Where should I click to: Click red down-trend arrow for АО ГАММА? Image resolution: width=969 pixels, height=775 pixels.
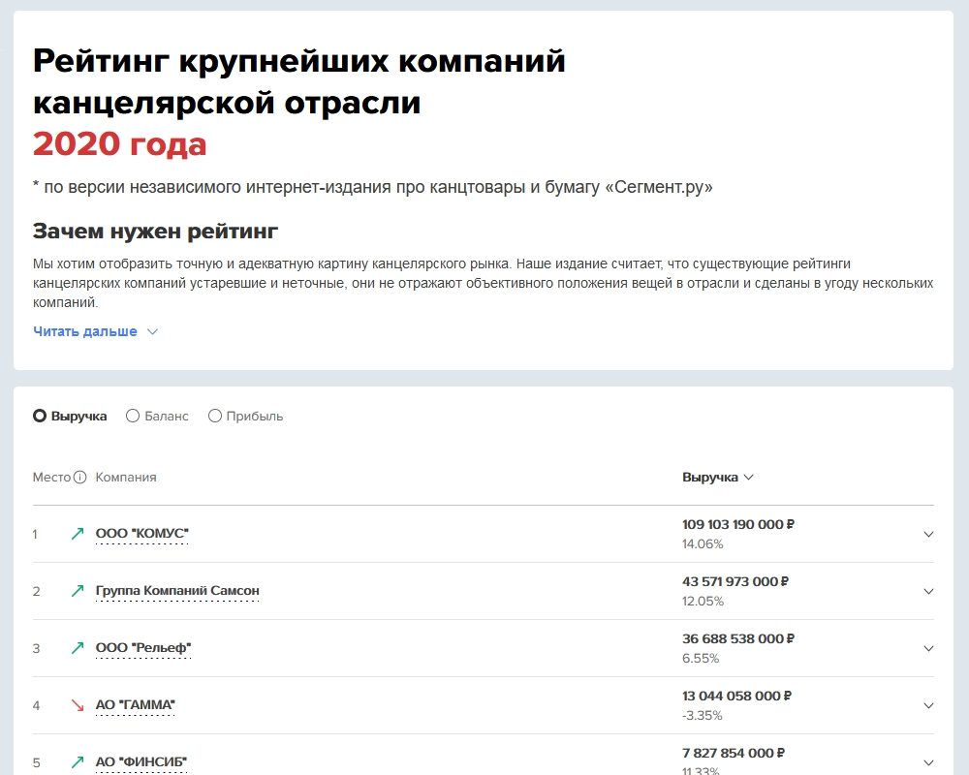(x=78, y=705)
